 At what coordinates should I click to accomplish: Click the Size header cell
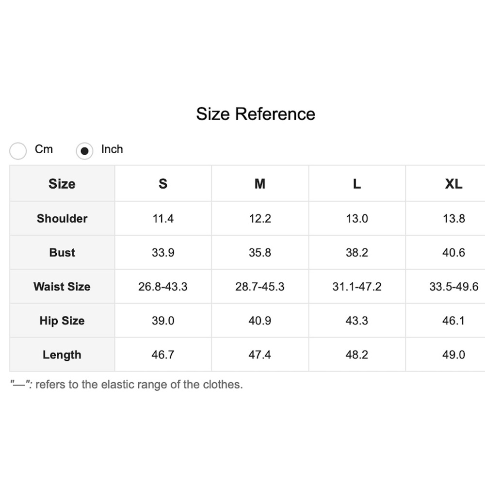click(x=62, y=184)
